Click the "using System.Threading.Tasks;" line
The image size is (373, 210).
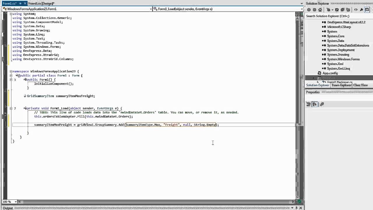coord(38,43)
